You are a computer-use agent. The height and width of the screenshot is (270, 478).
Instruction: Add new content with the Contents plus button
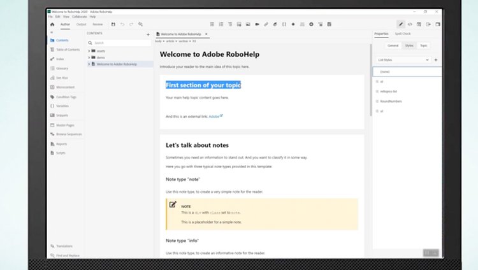(x=148, y=34)
